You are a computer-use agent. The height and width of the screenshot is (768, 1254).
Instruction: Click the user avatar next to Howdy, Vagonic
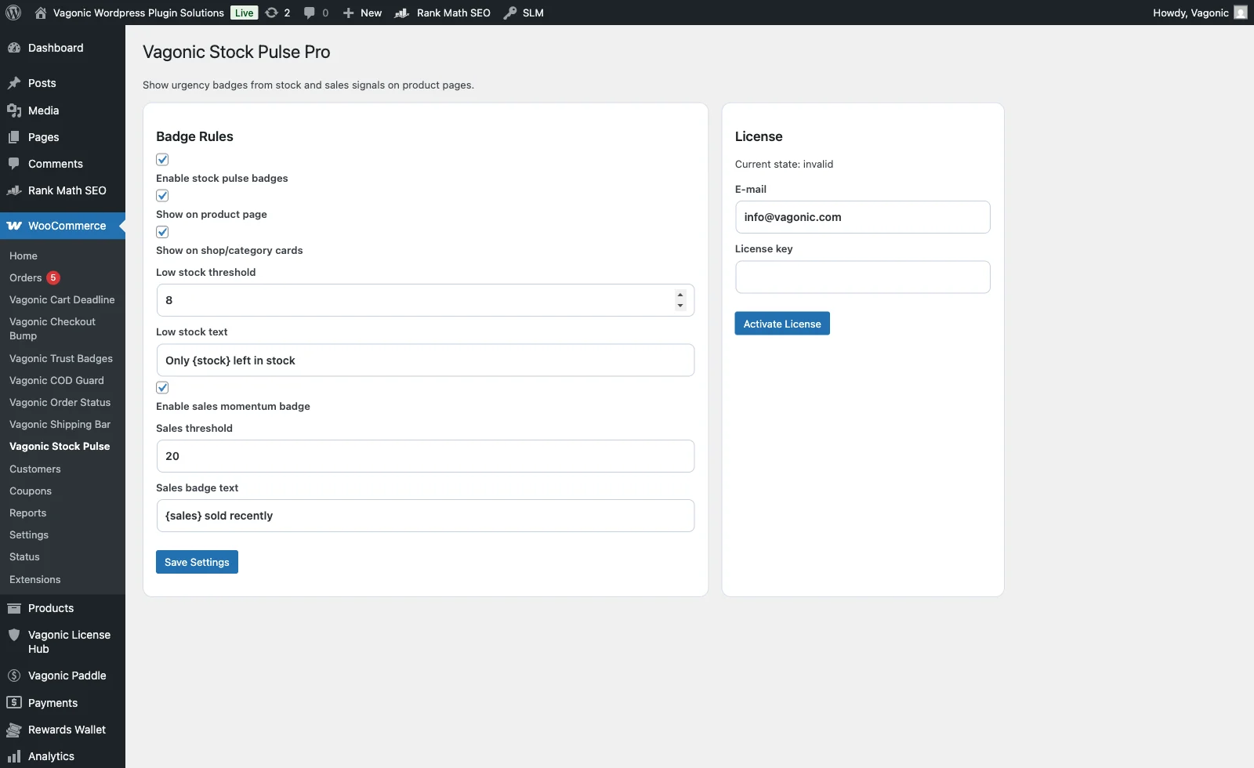1241,13
